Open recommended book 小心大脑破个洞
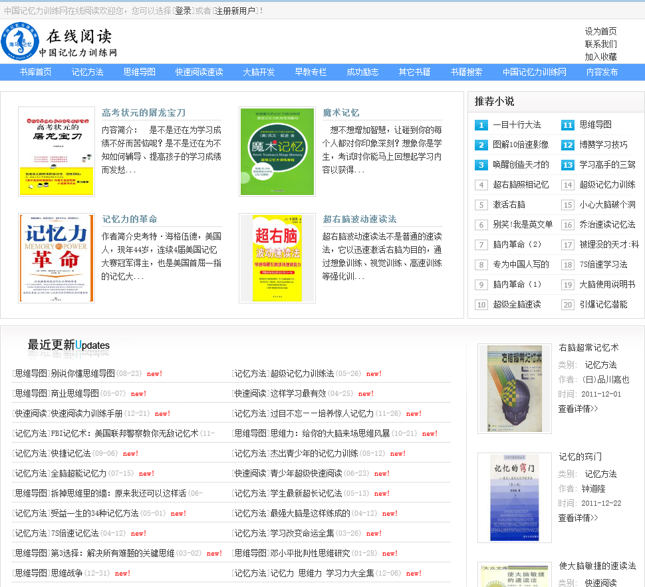The width and height of the screenshot is (645, 587). (607, 204)
